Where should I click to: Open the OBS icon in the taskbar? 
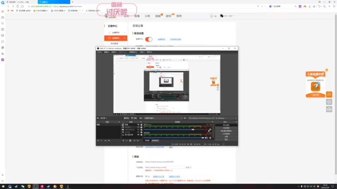pos(36,186)
